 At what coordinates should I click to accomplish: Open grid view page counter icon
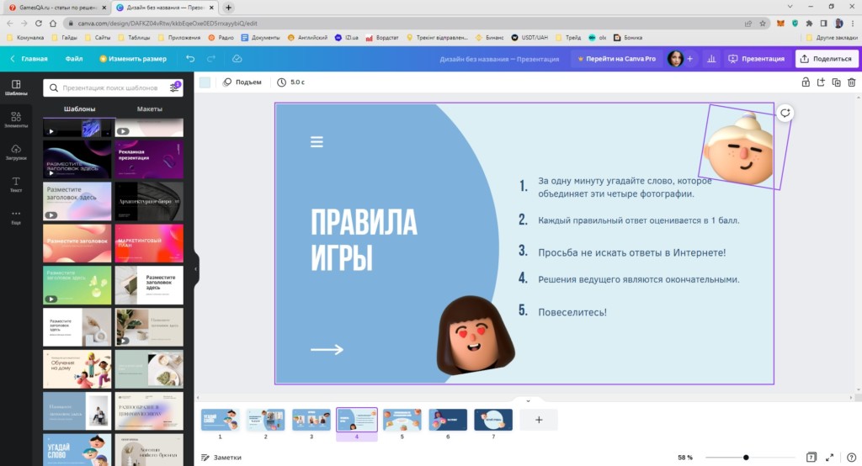(x=811, y=458)
